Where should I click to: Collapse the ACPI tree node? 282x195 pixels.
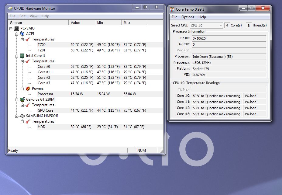coord(16,34)
